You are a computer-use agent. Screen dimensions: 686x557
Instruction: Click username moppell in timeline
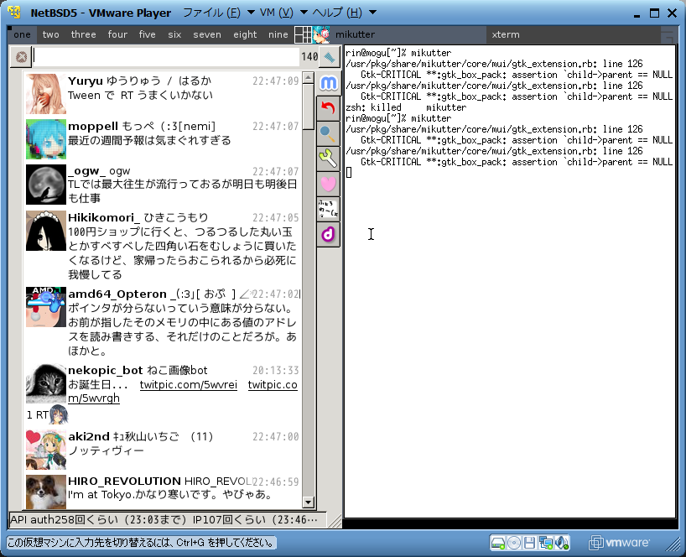click(93, 127)
